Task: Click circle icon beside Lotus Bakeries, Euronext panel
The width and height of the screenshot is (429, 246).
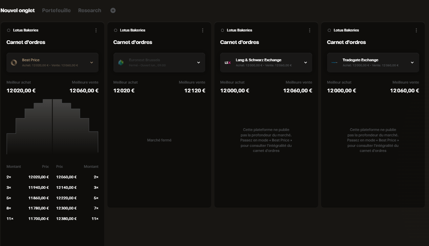Action: click(x=115, y=30)
